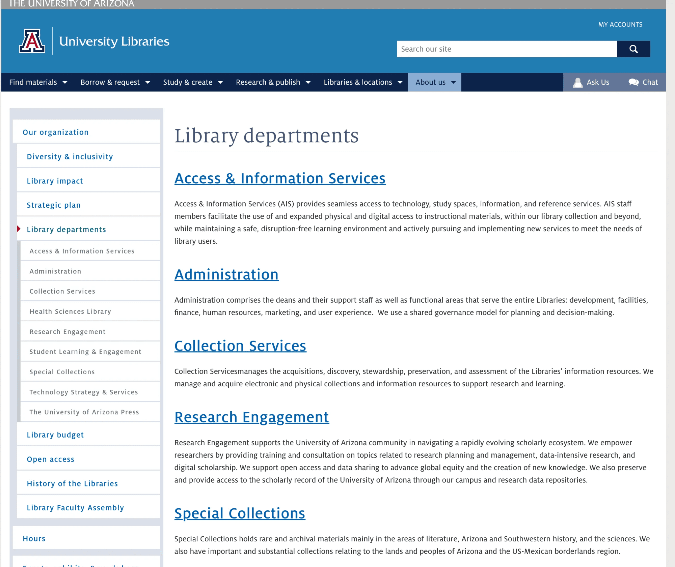
Task: Select Health Sciences Library sidebar item
Action: click(90, 311)
